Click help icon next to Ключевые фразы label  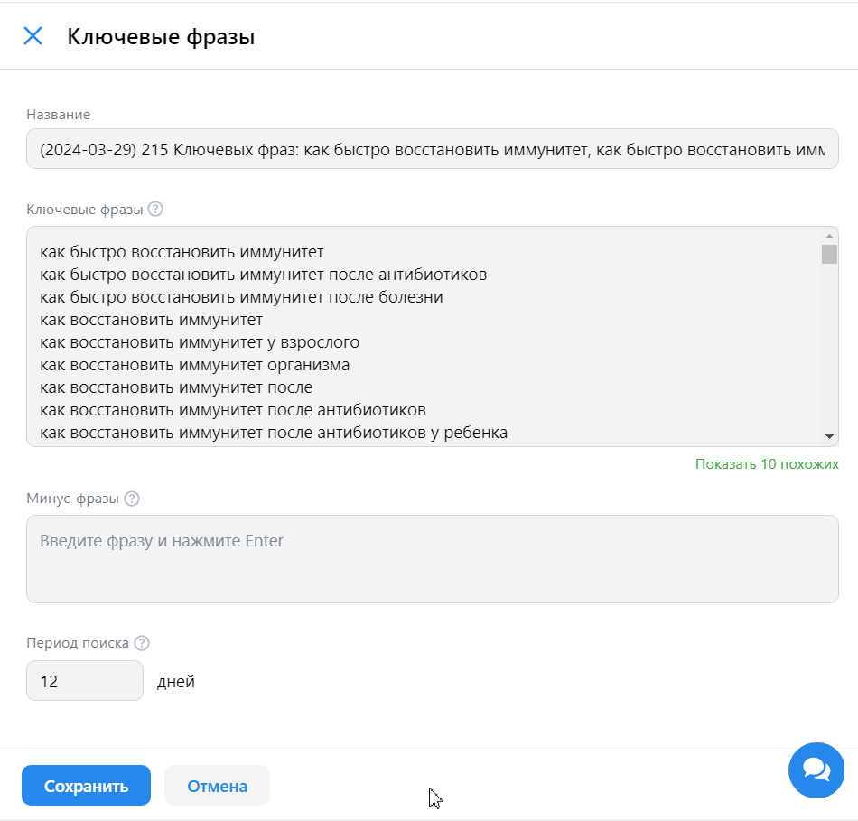click(155, 209)
